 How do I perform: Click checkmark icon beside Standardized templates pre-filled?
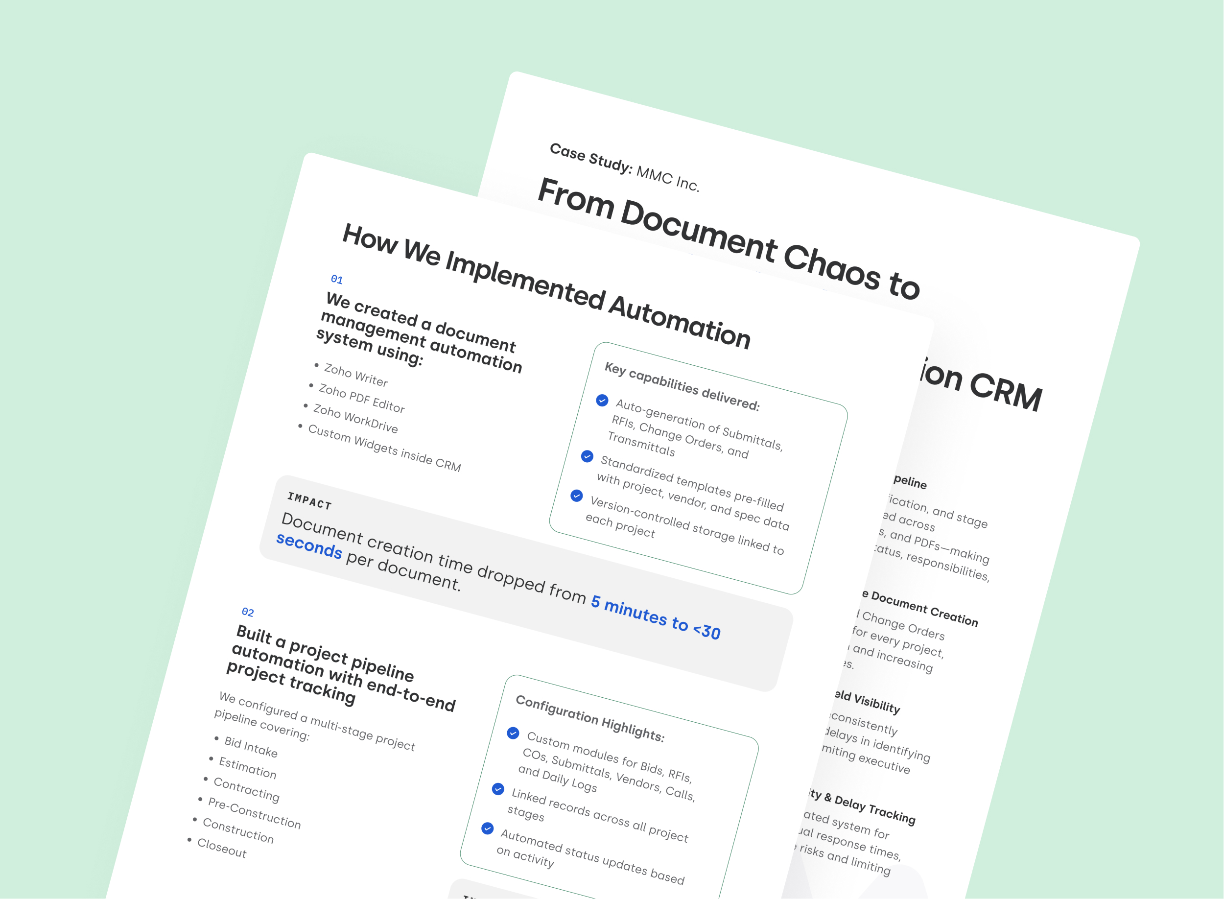tap(587, 456)
